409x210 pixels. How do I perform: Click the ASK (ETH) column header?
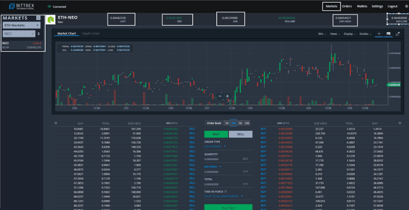tap(283, 123)
